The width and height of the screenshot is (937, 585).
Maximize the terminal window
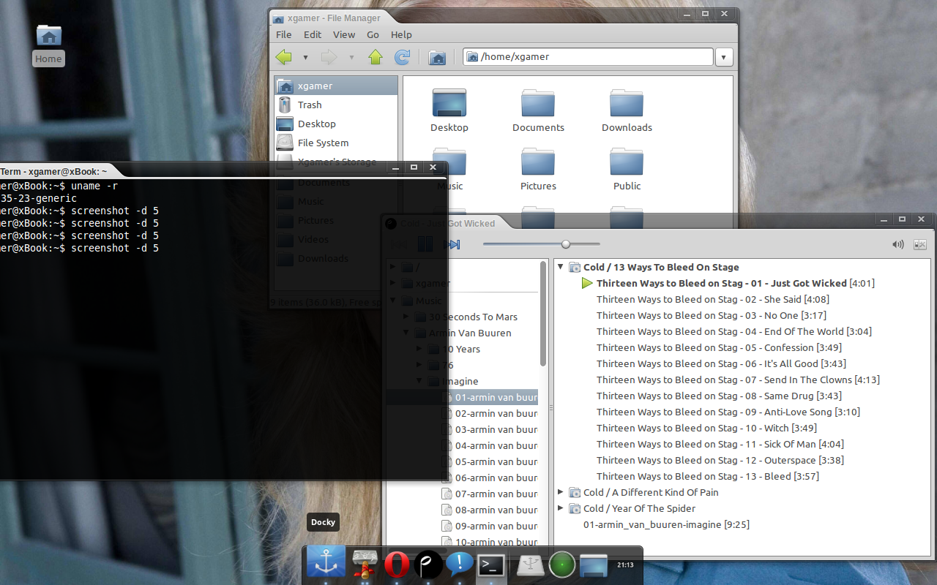pos(414,167)
